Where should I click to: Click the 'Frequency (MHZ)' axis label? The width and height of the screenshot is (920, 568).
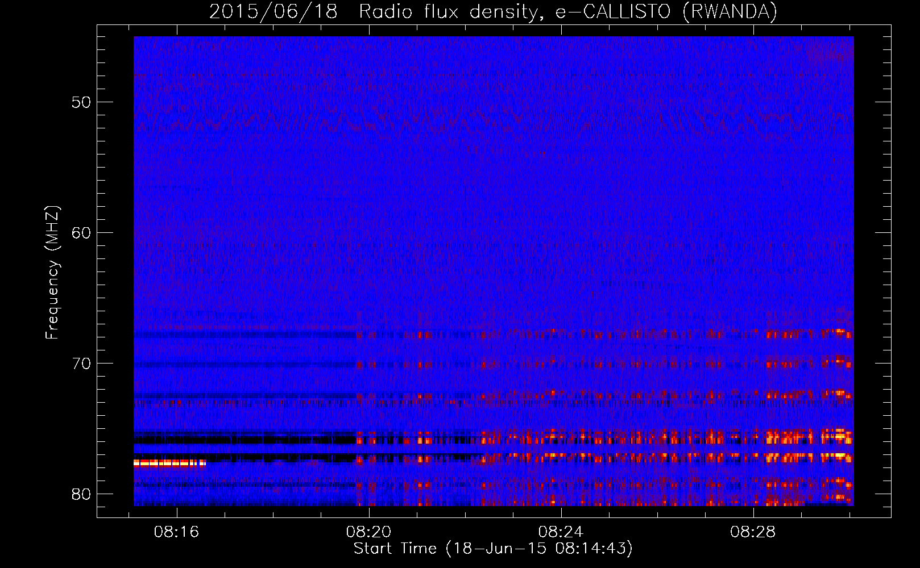[x=52, y=273]
